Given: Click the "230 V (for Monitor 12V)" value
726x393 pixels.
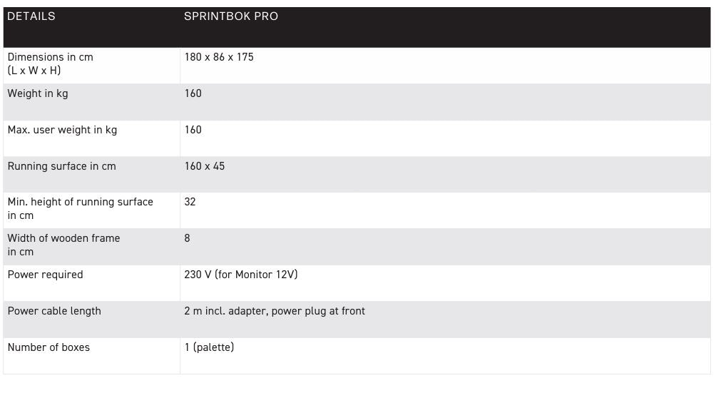Looking at the screenshot, I should click(240, 275).
